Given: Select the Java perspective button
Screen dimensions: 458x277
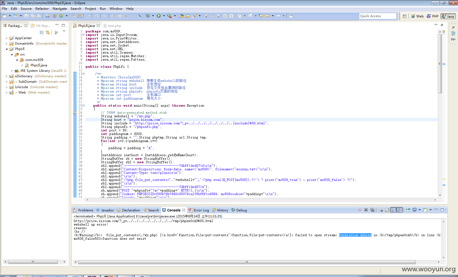Looking at the screenshot, I should coord(448,16).
